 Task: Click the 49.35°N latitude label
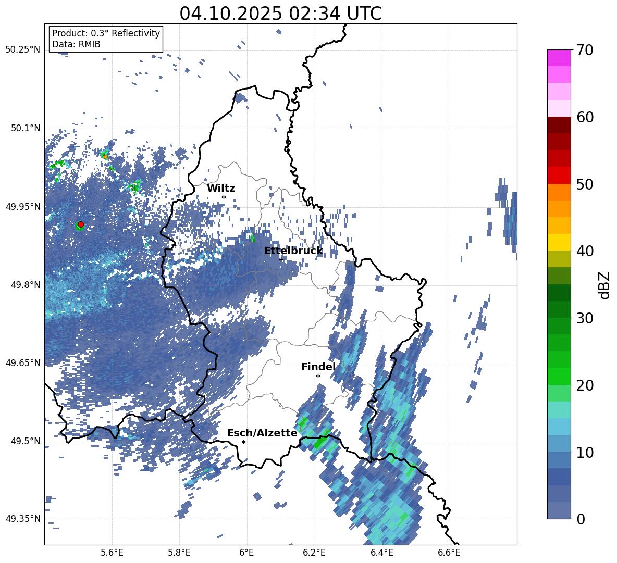coord(23,519)
